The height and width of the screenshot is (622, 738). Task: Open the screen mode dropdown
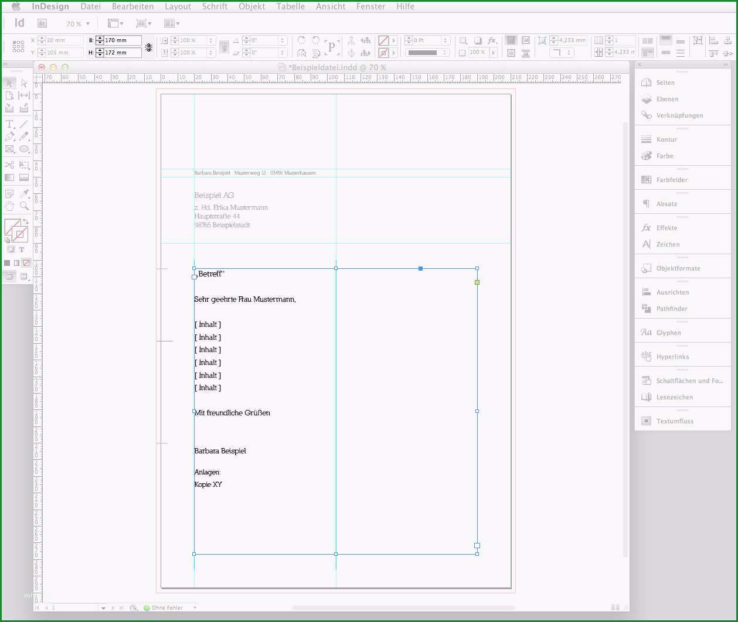[144, 23]
